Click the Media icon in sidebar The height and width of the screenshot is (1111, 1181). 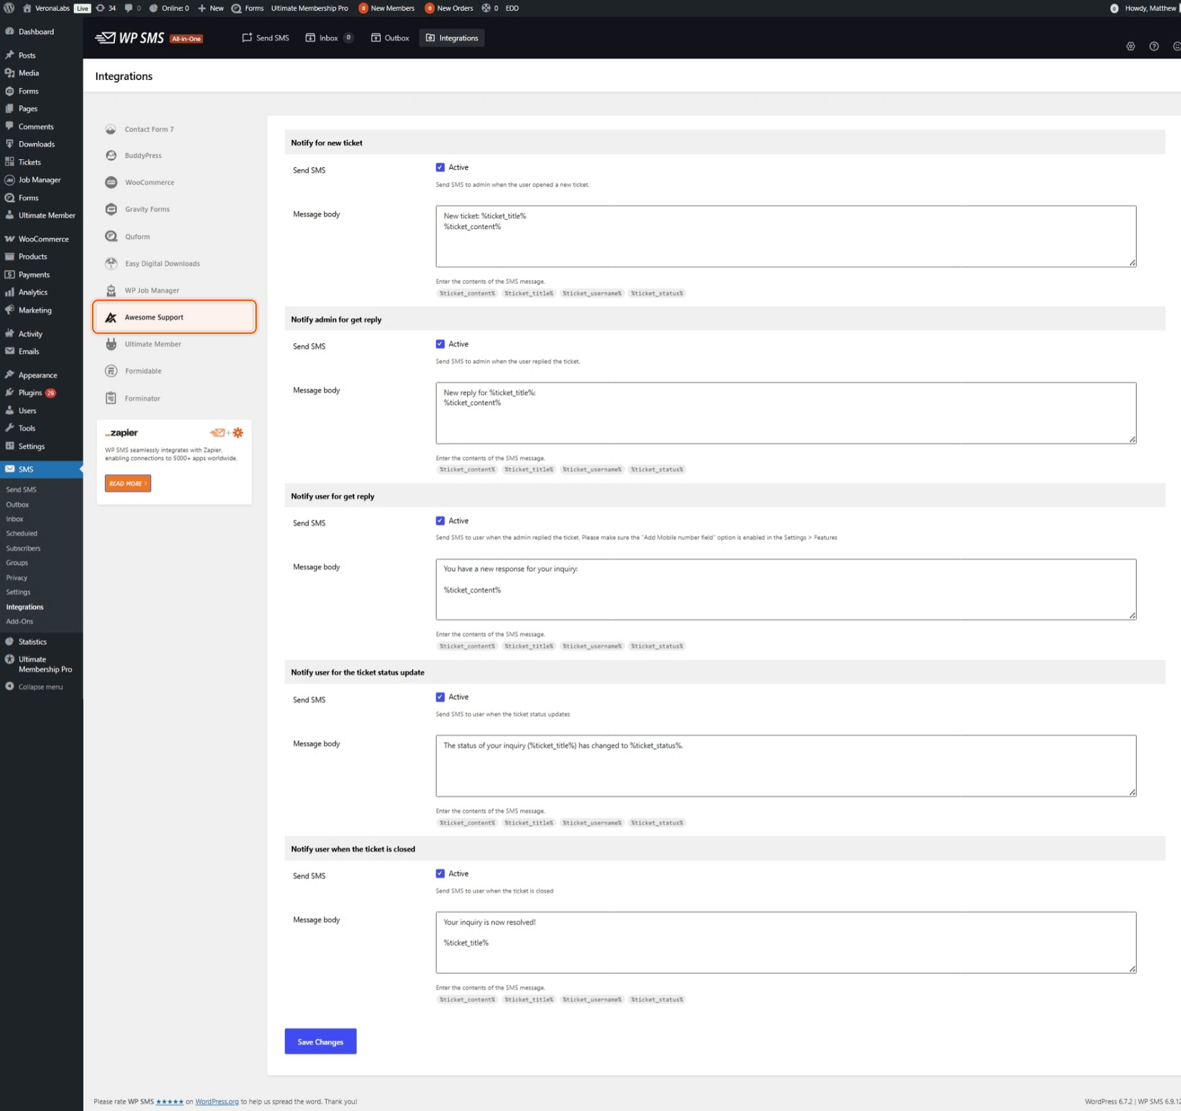coord(9,73)
